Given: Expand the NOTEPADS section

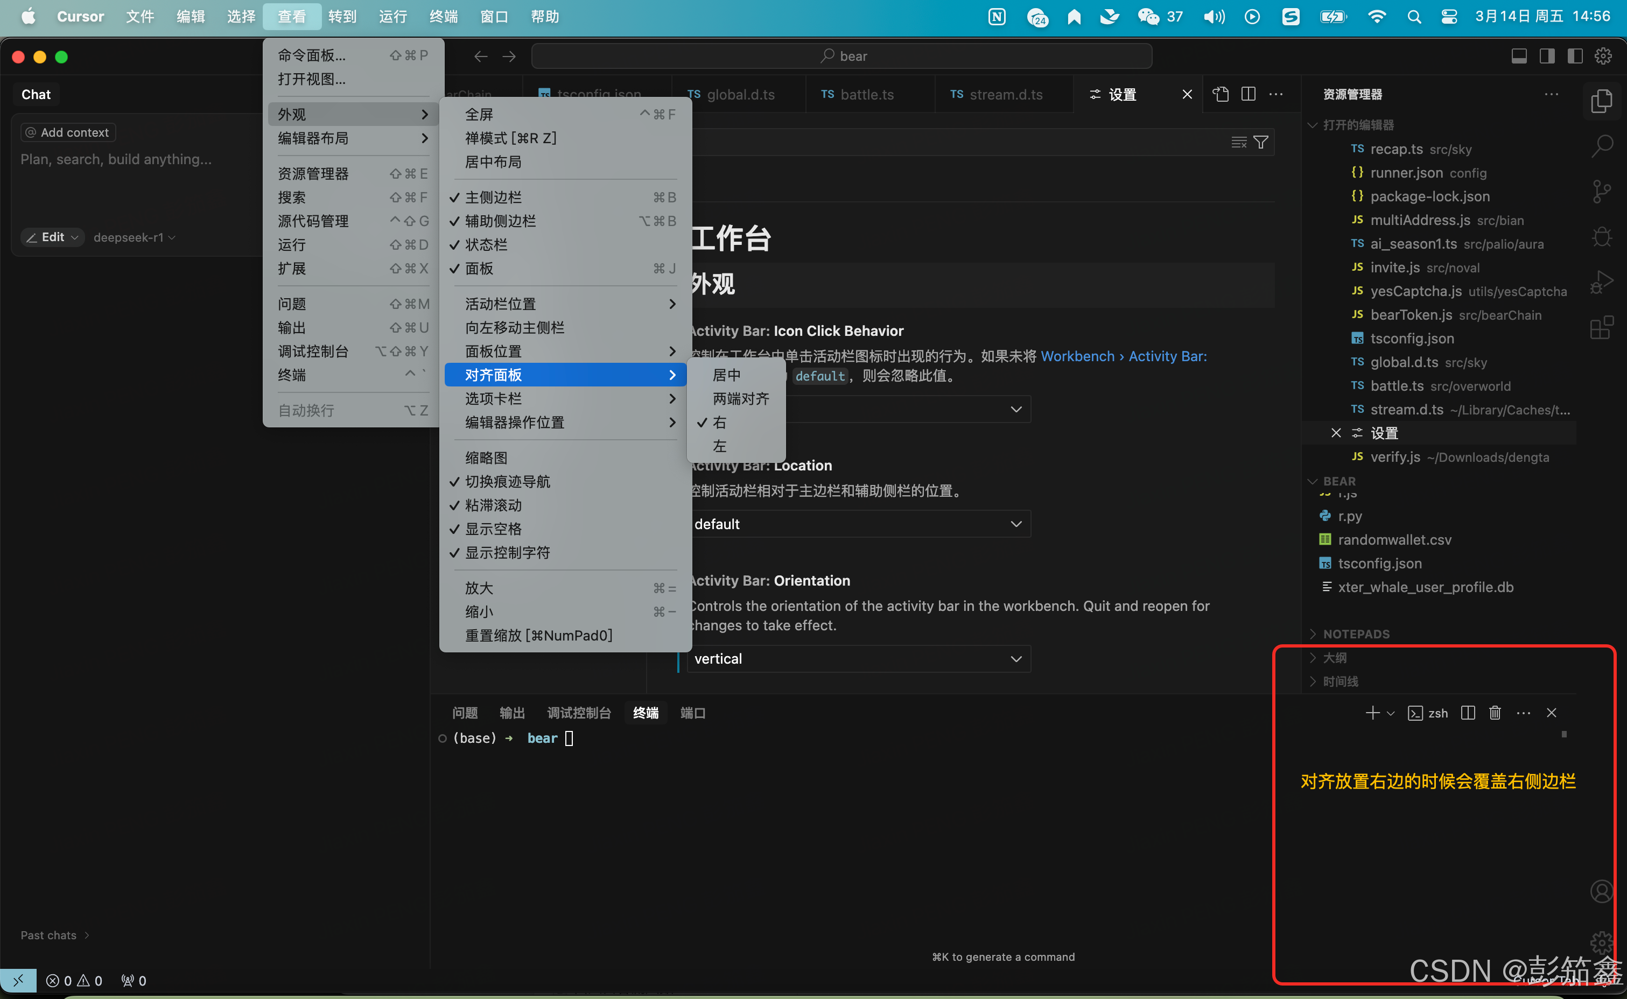Looking at the screenshot, I should pos(1356,634).
